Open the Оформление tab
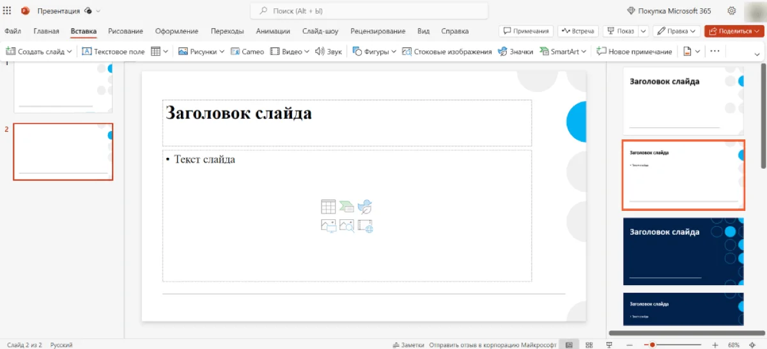 coord(176,31)
